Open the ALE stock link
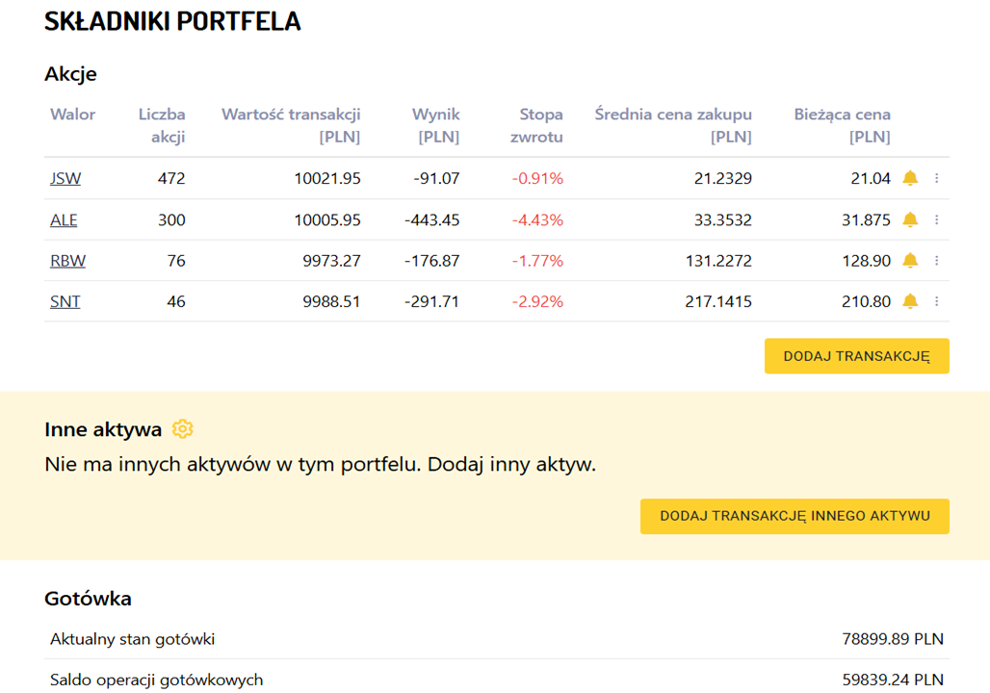This screenshot has height=693, width=990. coord(64,220)
